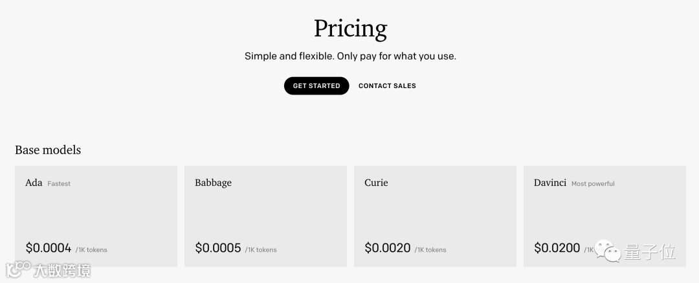Image resolution: width=699 pixels, height=283 pixels.
Task: Click the $0.0200 Davinci price
Action: click(557, 247)
